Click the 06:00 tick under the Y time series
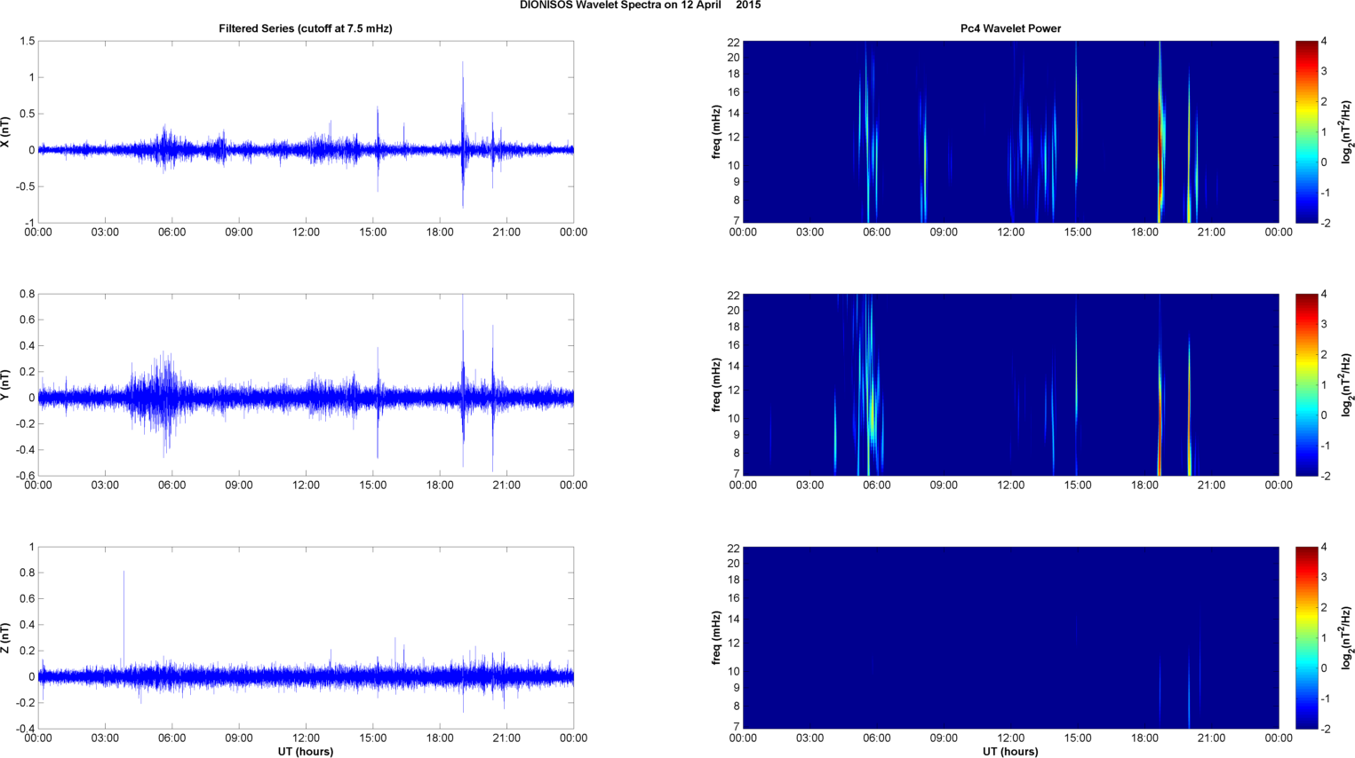Image resolution: width=1355 pixels, height=758 pixels. point(171,486)
